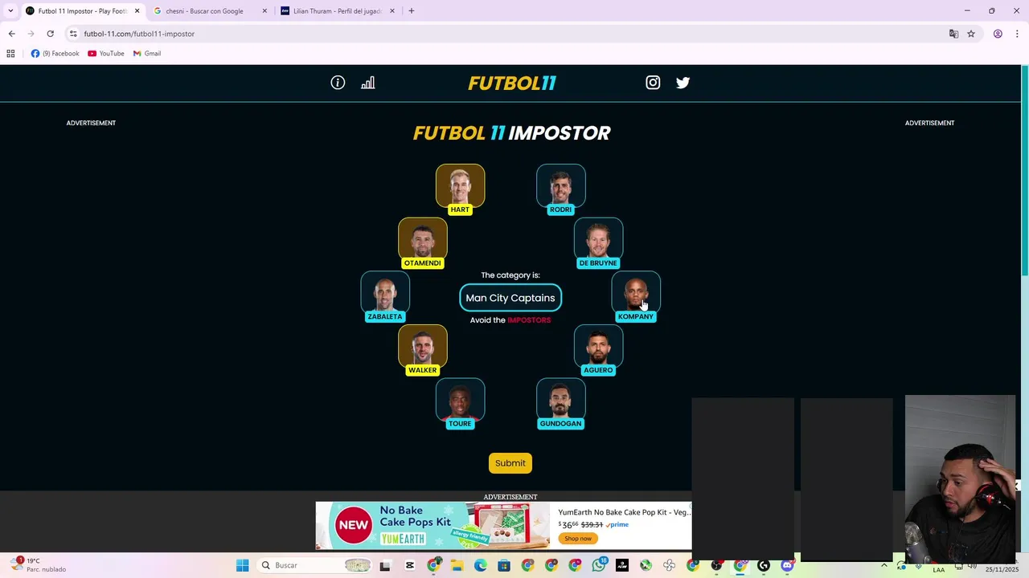Viewport: 1029px width, 578px height.
Task: Go back to previous page
Action: click(11, 34)
